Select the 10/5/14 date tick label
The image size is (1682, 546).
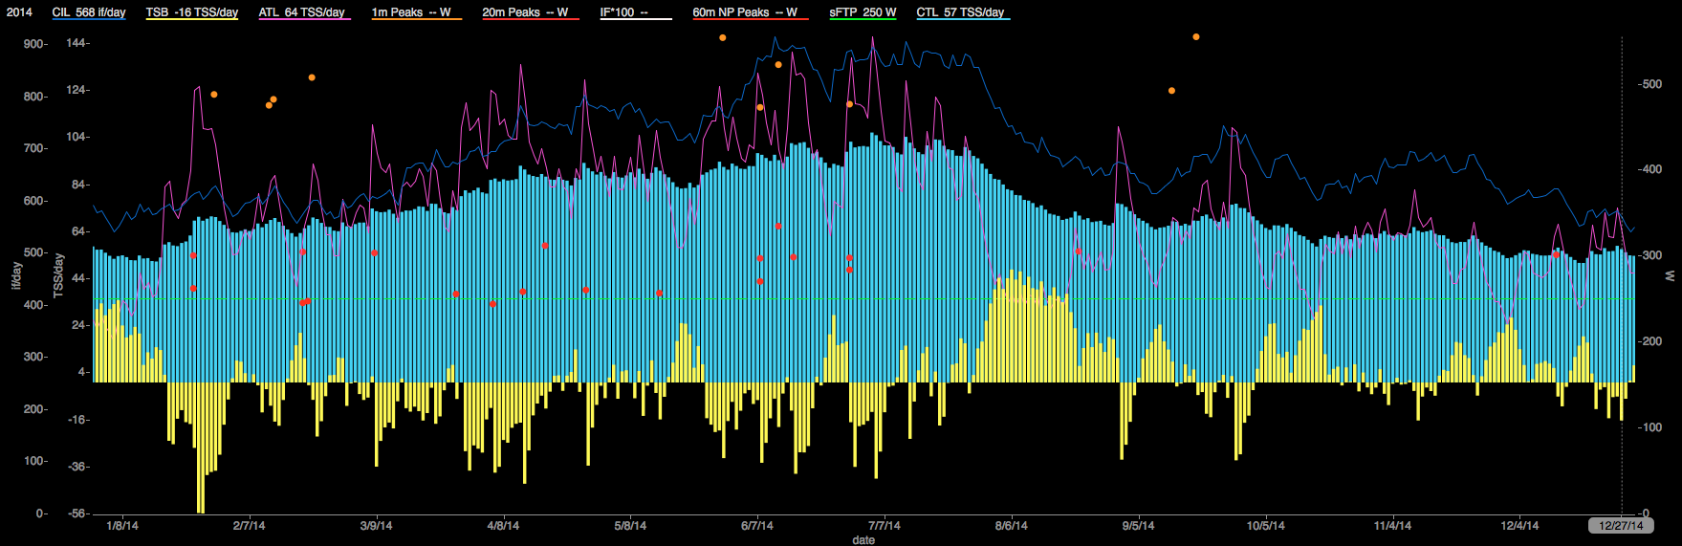click(x=1265, y=526)
